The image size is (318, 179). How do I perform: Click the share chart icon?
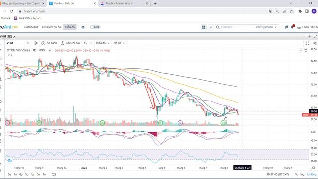315,43
